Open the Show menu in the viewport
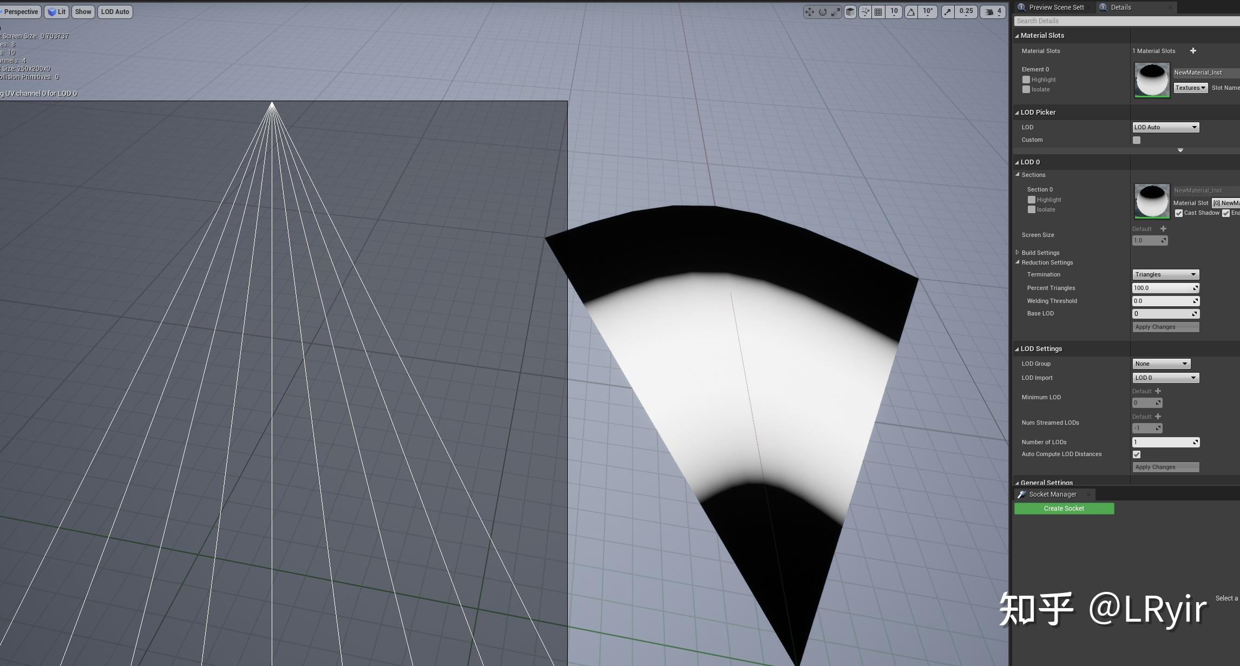This screenshot has width=1240, height=666. (x=83, y=11)
